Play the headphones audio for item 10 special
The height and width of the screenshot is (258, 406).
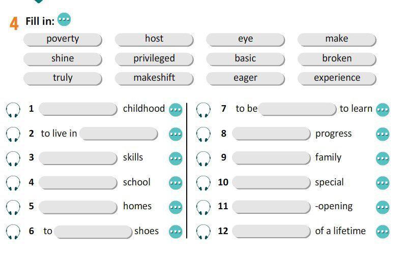203,183
